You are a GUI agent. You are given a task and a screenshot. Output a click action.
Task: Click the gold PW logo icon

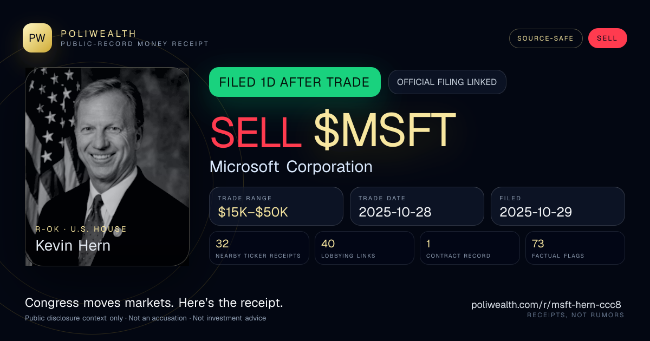pos(37,38)
